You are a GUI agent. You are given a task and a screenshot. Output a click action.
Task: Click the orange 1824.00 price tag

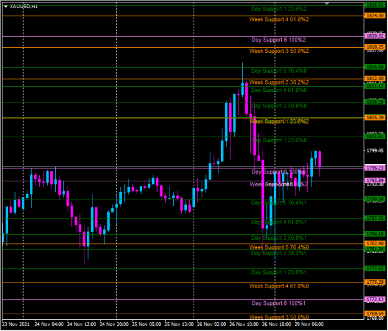point(375,16)
